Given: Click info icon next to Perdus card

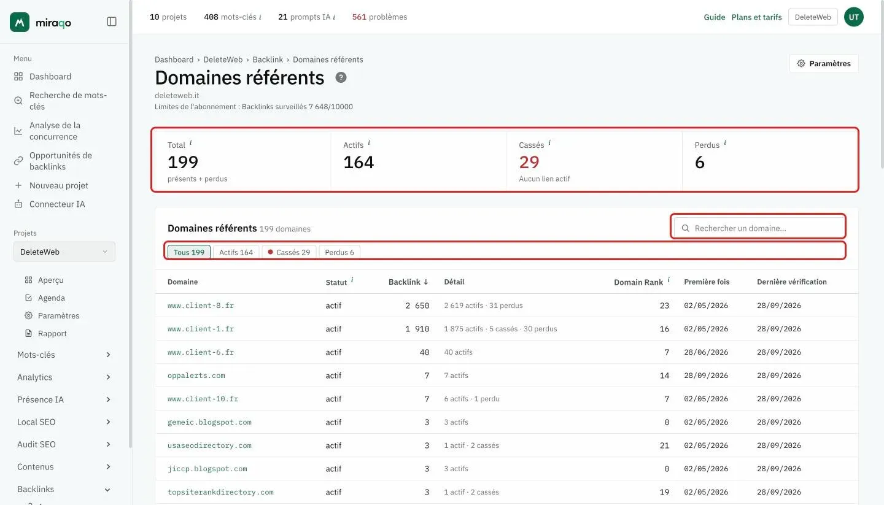Looking at the screenshot, I should [725, 143].
